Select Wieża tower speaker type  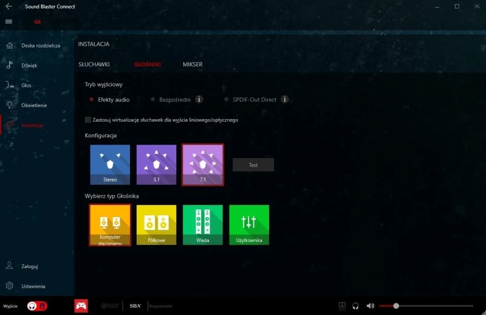[203, 224]
